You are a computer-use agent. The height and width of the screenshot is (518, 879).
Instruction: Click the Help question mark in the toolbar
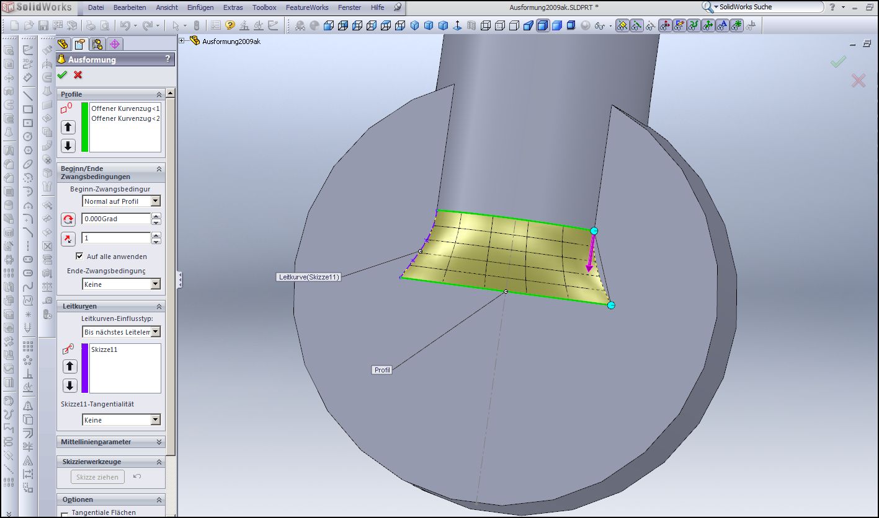[x=230, y=25]
